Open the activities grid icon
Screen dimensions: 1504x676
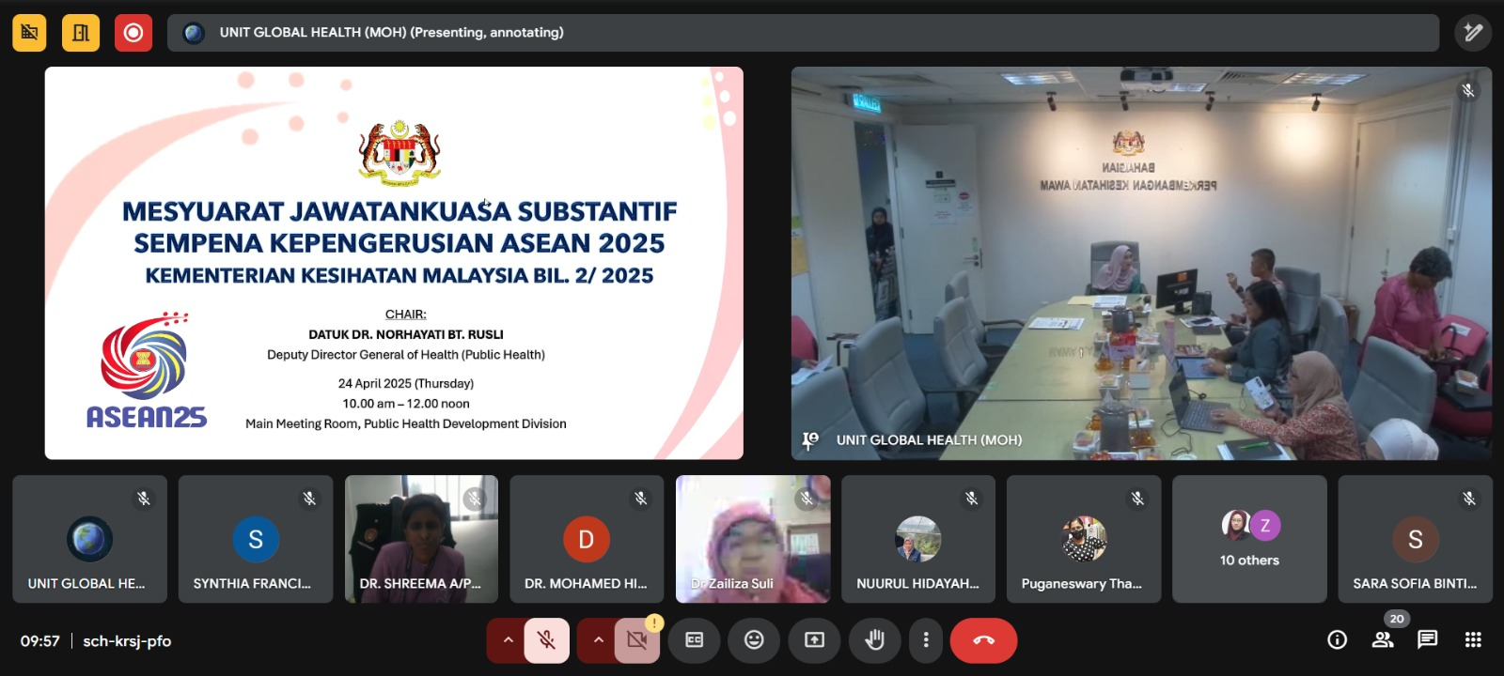(1473, 640)
